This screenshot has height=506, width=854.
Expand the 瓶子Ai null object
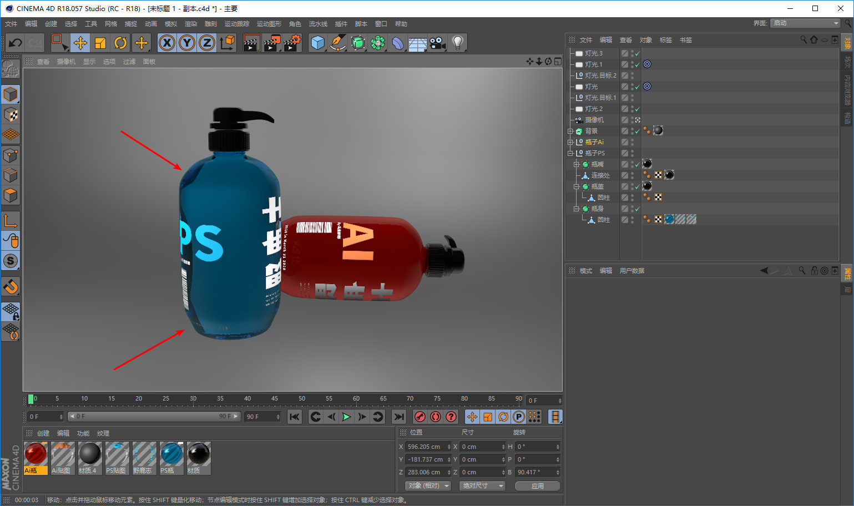pos(570,142)
